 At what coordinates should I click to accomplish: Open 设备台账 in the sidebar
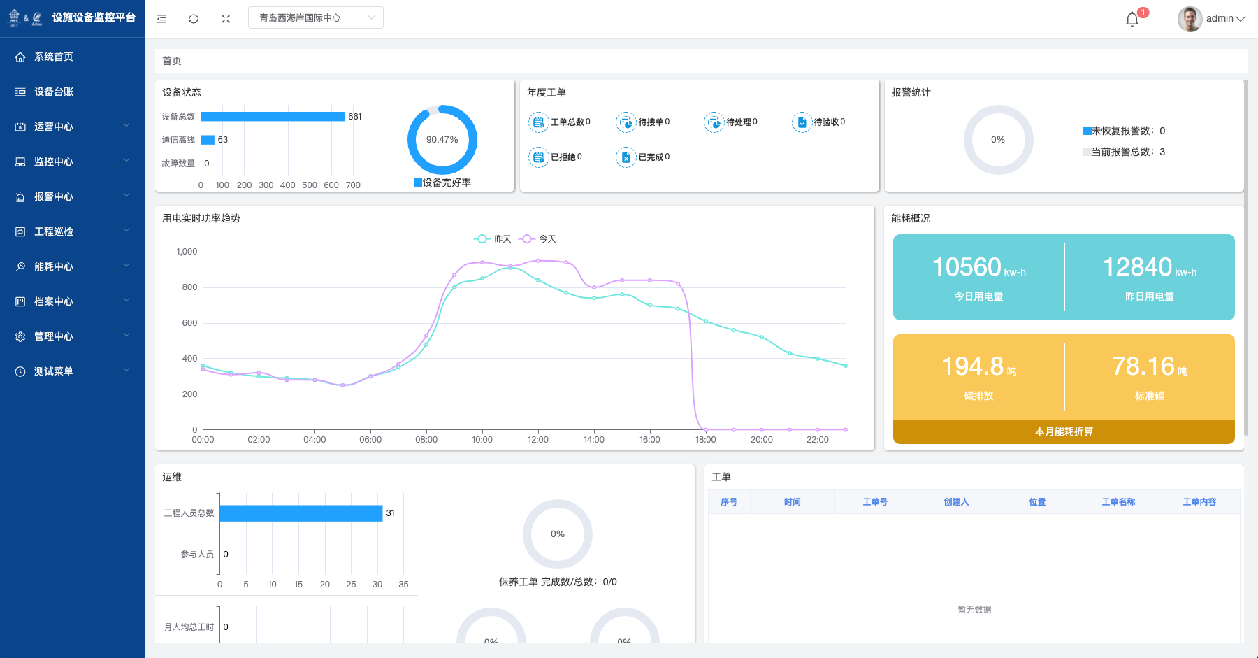tap(54, 92)
